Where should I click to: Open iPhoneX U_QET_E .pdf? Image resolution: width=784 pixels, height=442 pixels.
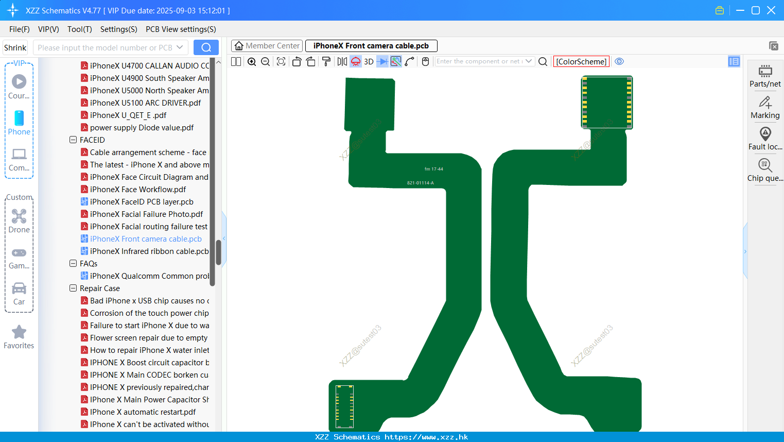point(128,115)
